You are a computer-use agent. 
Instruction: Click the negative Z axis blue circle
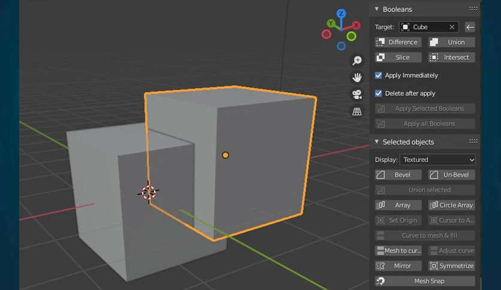341,46
